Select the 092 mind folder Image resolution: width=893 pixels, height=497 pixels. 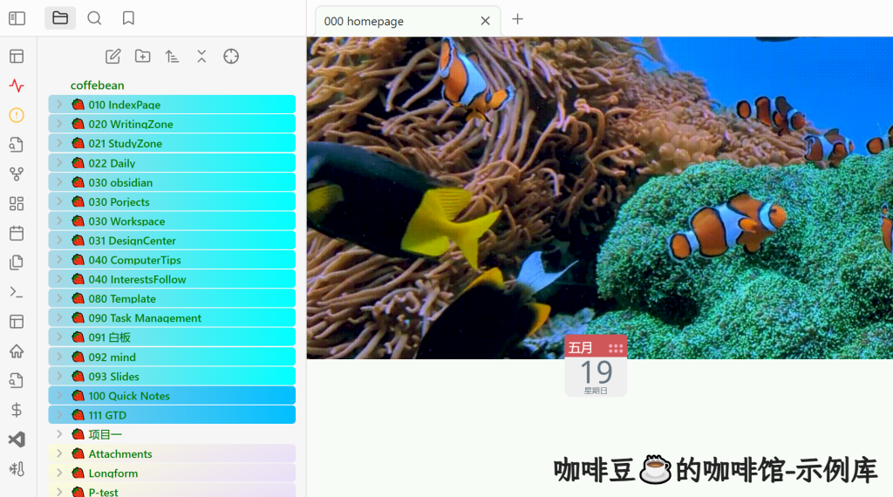pos(172,357)
